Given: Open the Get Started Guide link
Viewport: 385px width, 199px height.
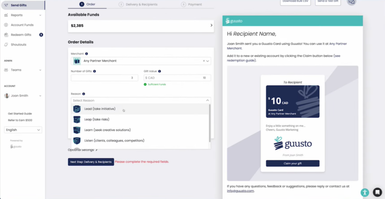Looking at the screenshot, I should pyautogui.click(x=20, y=114).
